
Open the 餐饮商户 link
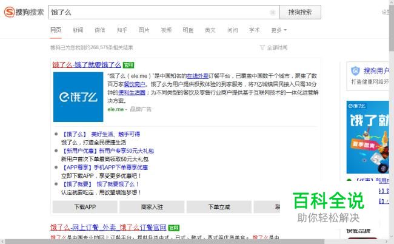pyautogui.click(x=135, y=84)
